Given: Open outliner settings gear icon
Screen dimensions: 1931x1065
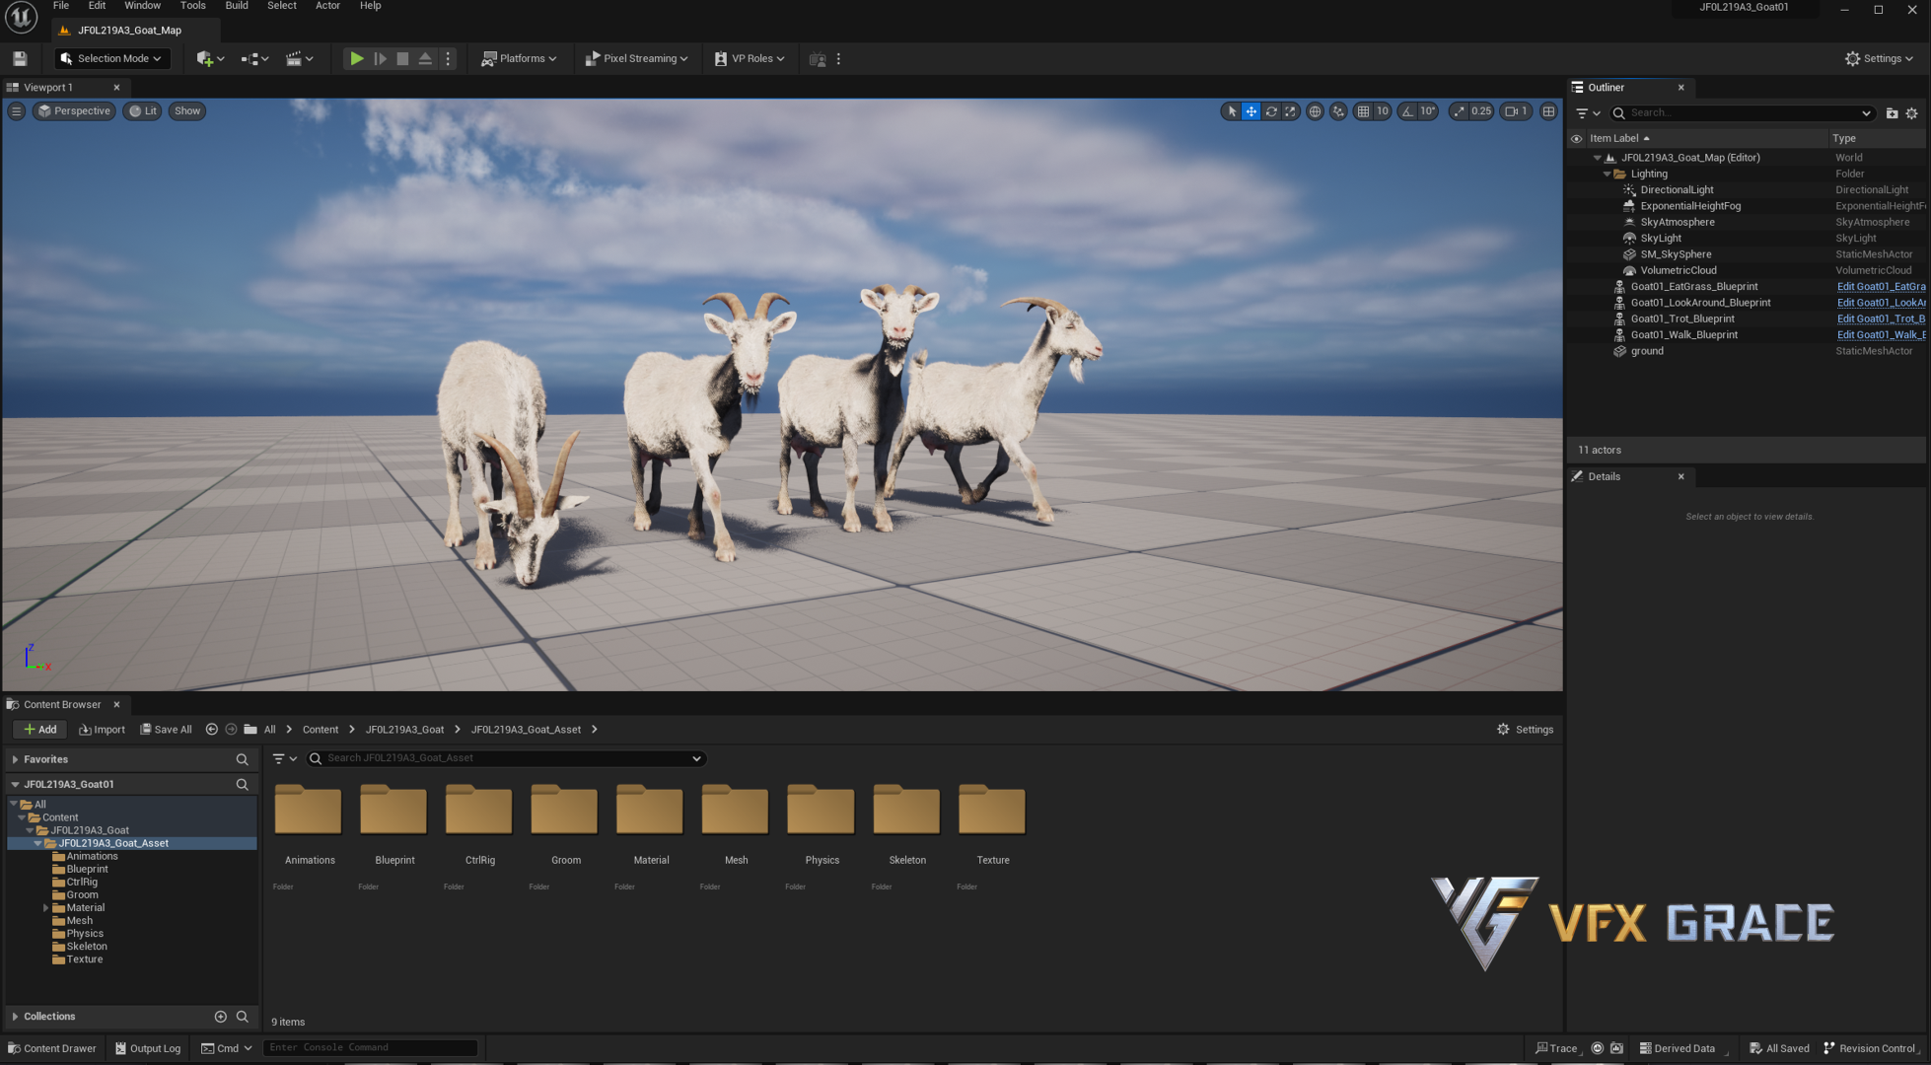Looking at the screenshot, I should pyautogui.click(x=1911, y=113).
